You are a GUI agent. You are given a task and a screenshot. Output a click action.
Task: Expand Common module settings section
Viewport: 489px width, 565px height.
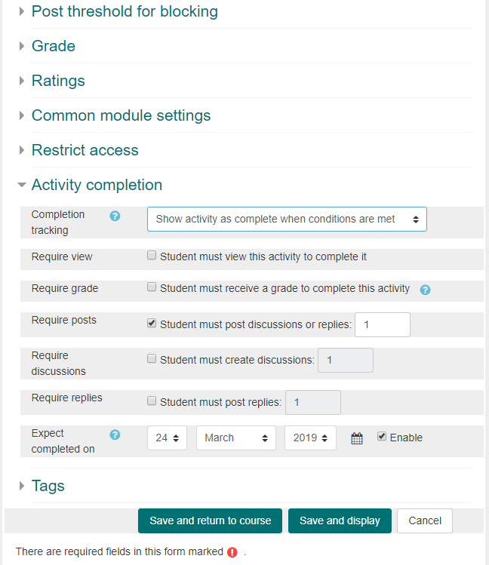tap(121, 115)
